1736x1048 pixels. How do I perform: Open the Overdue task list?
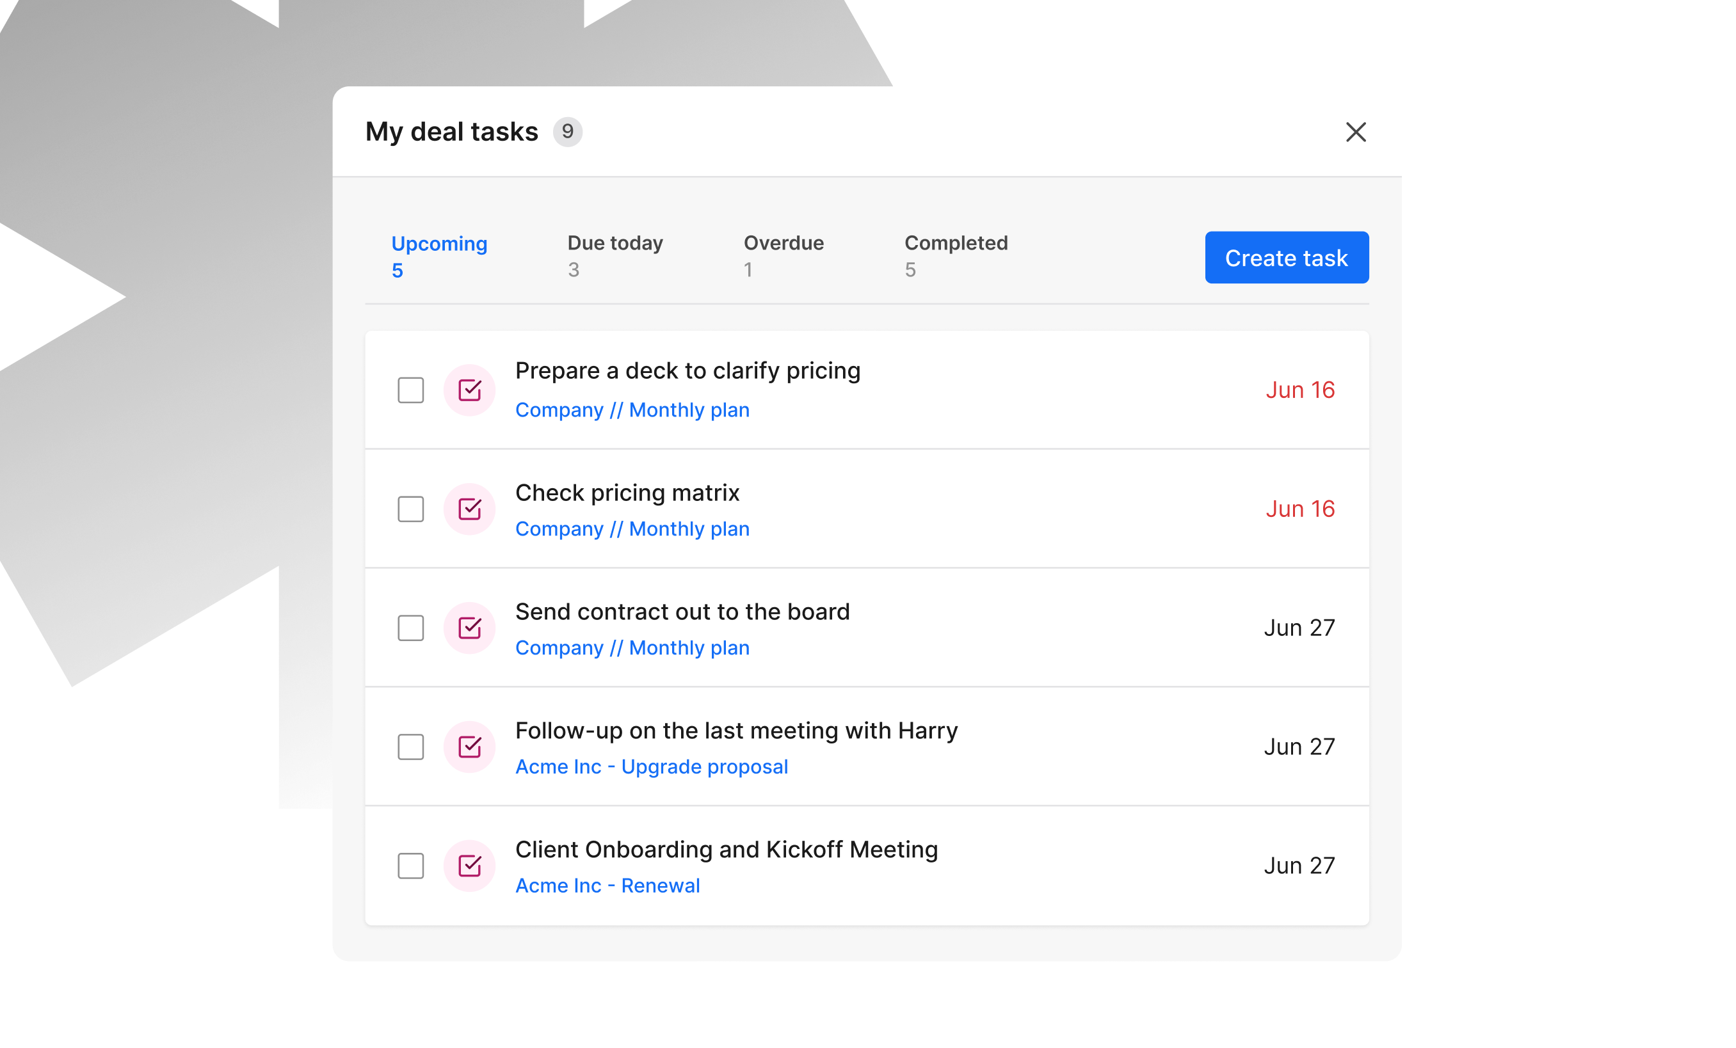point(784,243)
